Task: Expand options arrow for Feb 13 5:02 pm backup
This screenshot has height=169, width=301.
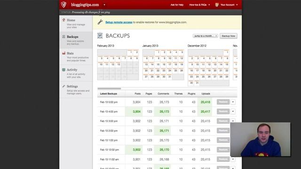Action: 233,102
